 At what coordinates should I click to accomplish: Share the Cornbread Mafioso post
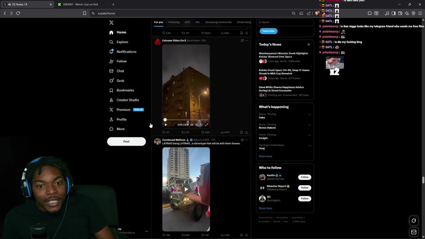(x=246, y=235)
